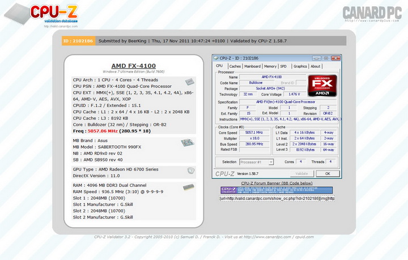The image size is (408, 260).
Task: Click the Technology 32 nm field
Action: [x=248, y=94]
